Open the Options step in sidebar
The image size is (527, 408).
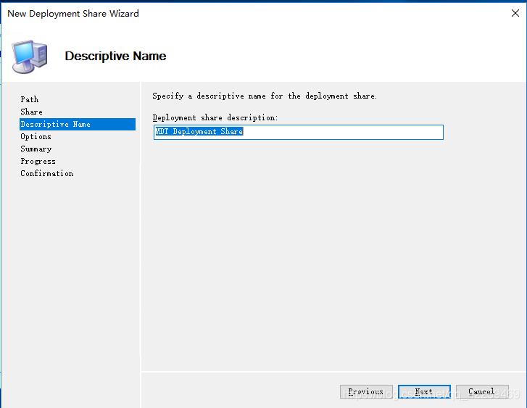(x=36, y=136)
